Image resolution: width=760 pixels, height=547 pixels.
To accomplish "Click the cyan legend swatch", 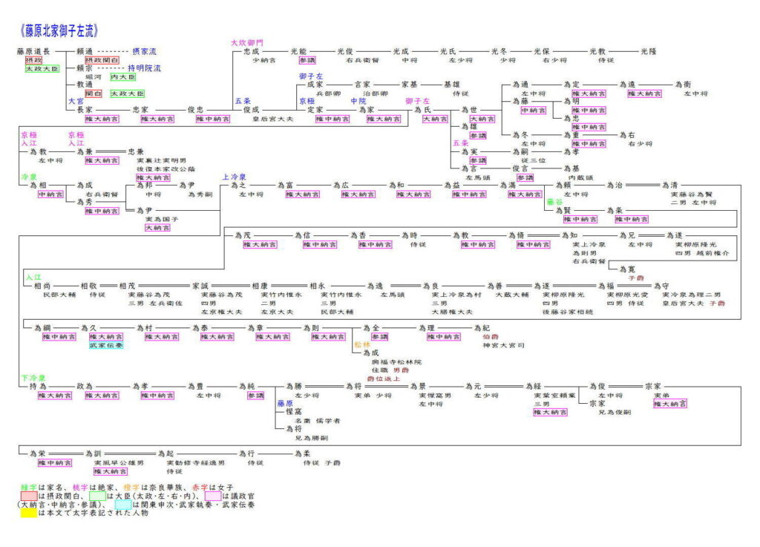I will click(124, 504).
